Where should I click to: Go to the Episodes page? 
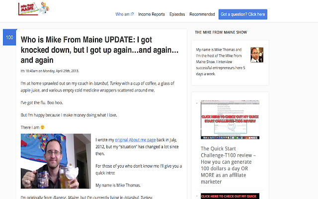[177, 14]
